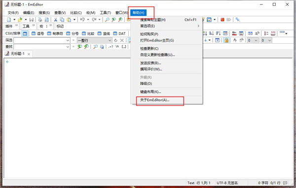Open the 编辑(E) menu
The image size is (296, 188).
click(x=29, y=13)
